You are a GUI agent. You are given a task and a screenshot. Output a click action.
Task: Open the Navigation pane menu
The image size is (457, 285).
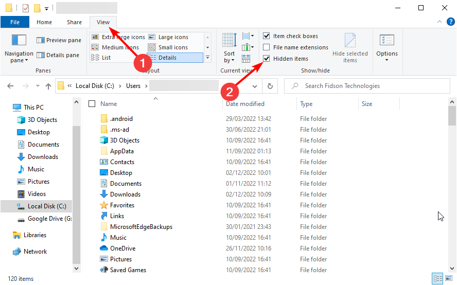click(19, 48)
